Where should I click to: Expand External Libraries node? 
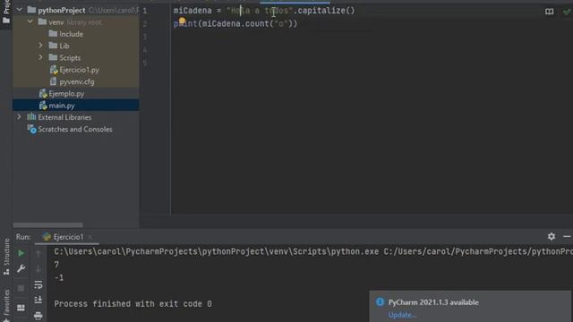click(x=20, y=117)
